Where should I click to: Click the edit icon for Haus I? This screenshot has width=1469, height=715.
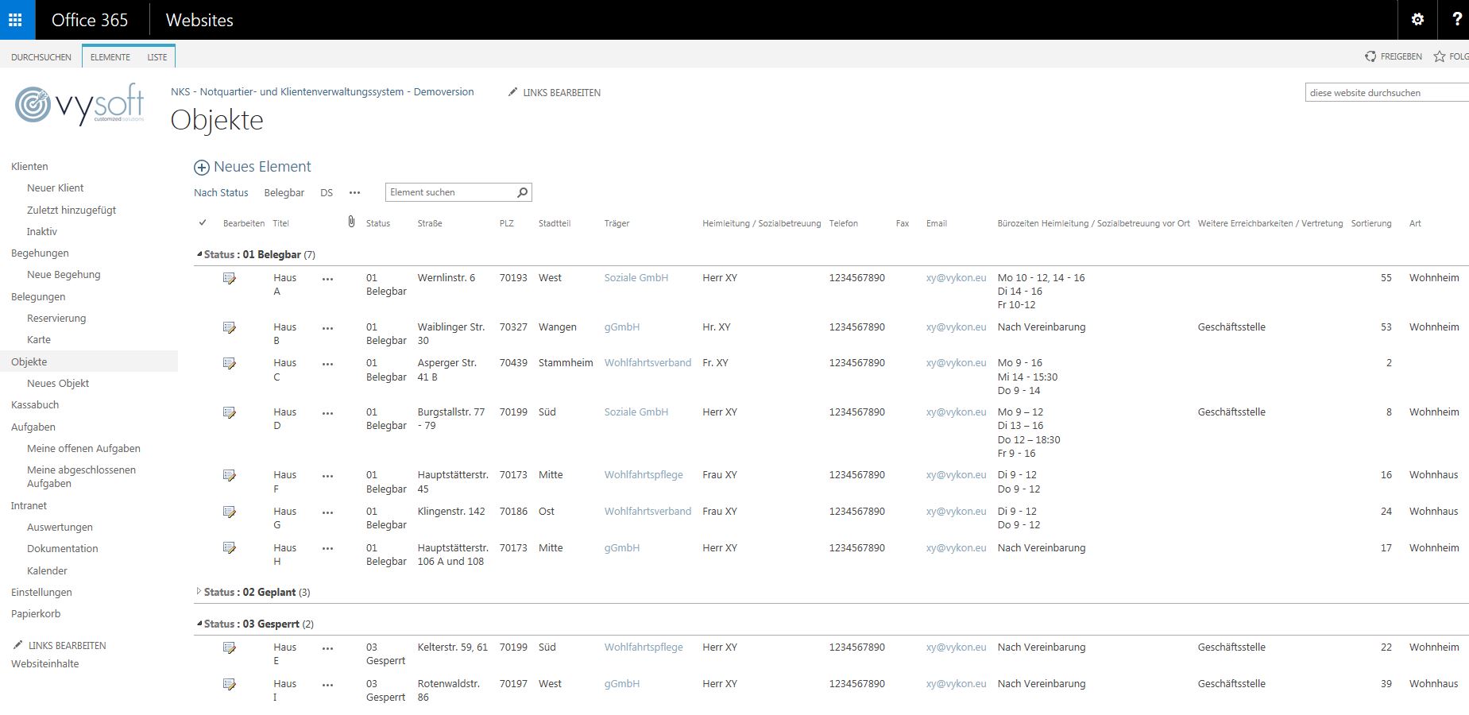230,684
